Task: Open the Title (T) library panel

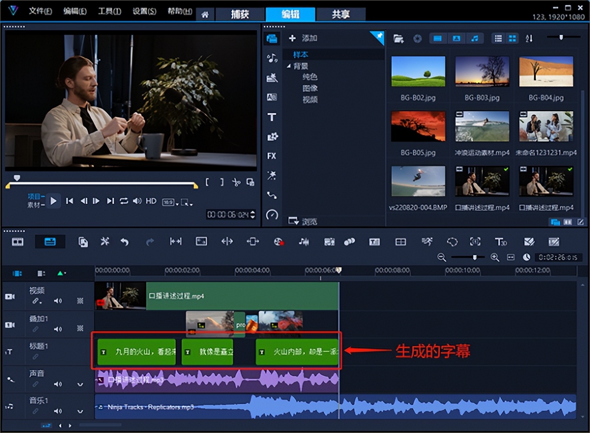Action: pos(272,117)
